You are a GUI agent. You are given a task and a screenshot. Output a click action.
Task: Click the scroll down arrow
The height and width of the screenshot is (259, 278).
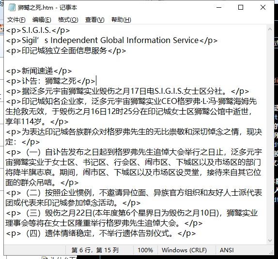pos(270,241)
